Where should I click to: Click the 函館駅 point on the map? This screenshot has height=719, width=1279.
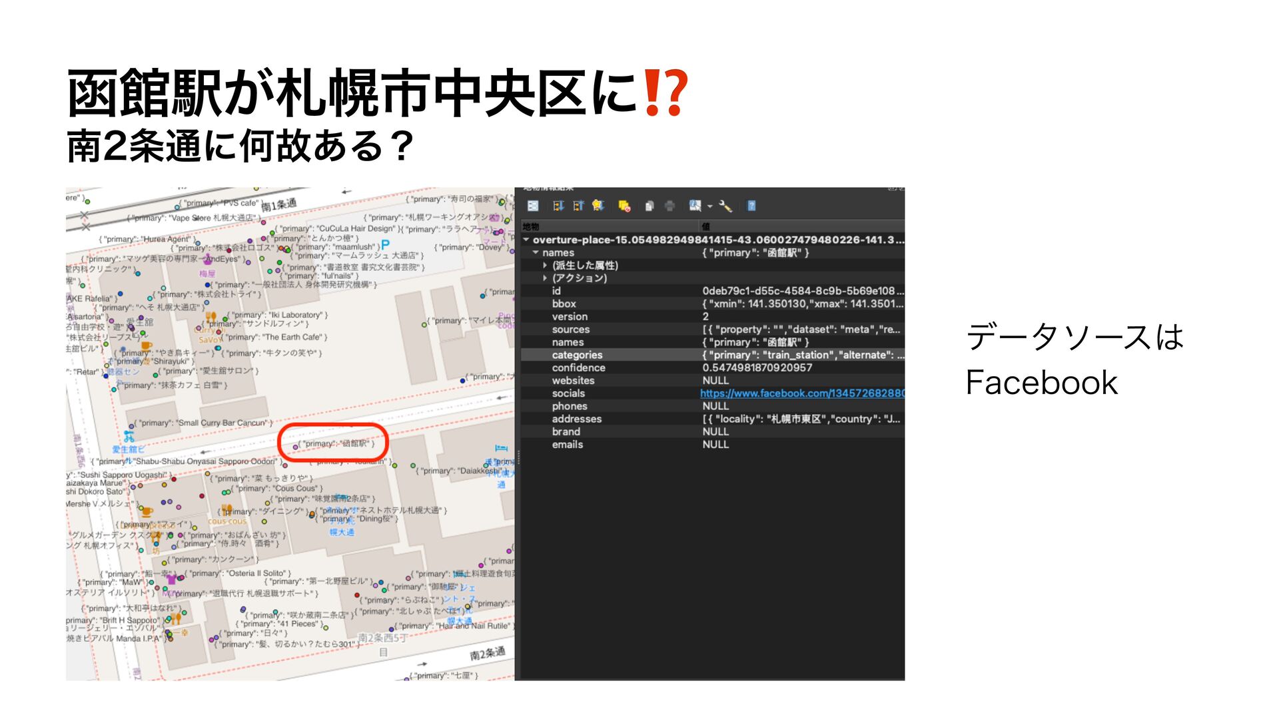296,447
